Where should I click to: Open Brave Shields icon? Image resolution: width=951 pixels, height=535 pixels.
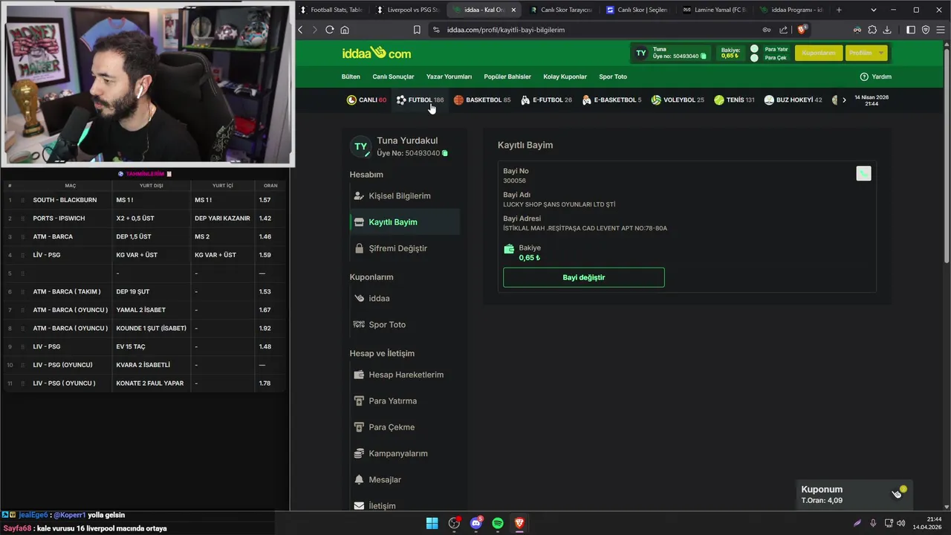point(801,30)
